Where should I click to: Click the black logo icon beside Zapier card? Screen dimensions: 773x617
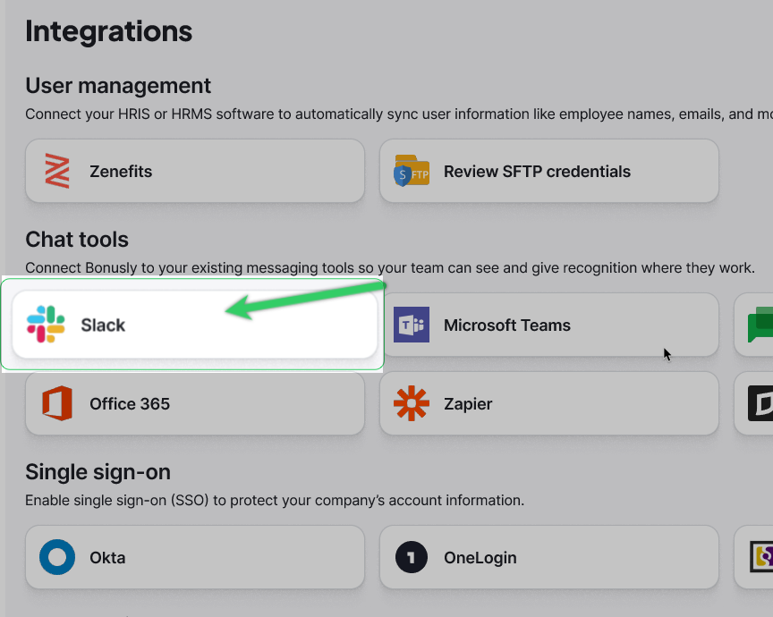[x=760, y=403]
